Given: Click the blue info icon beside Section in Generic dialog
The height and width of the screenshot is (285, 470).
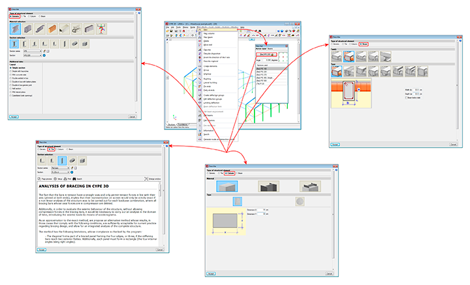Looking at the screenshot, I should (x=44, y=55).
